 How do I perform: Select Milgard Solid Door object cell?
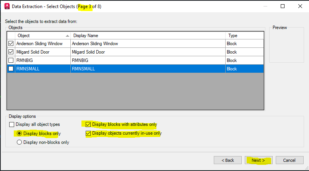[x=43, y=52]
